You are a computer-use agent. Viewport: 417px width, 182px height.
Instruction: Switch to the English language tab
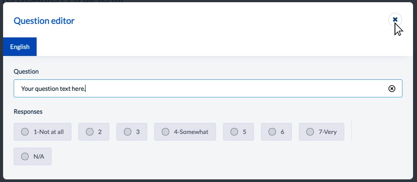click(x=20, y=47)
